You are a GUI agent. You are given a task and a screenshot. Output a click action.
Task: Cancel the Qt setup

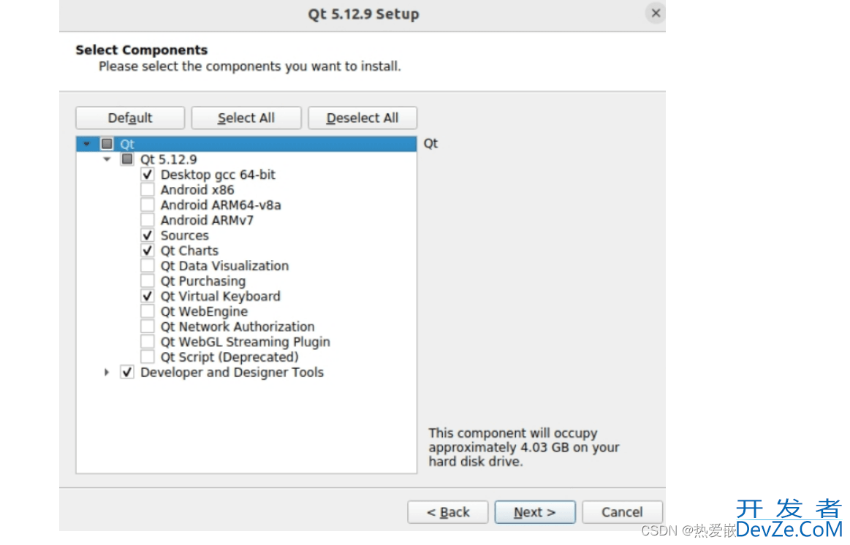[x=622, y=512]
